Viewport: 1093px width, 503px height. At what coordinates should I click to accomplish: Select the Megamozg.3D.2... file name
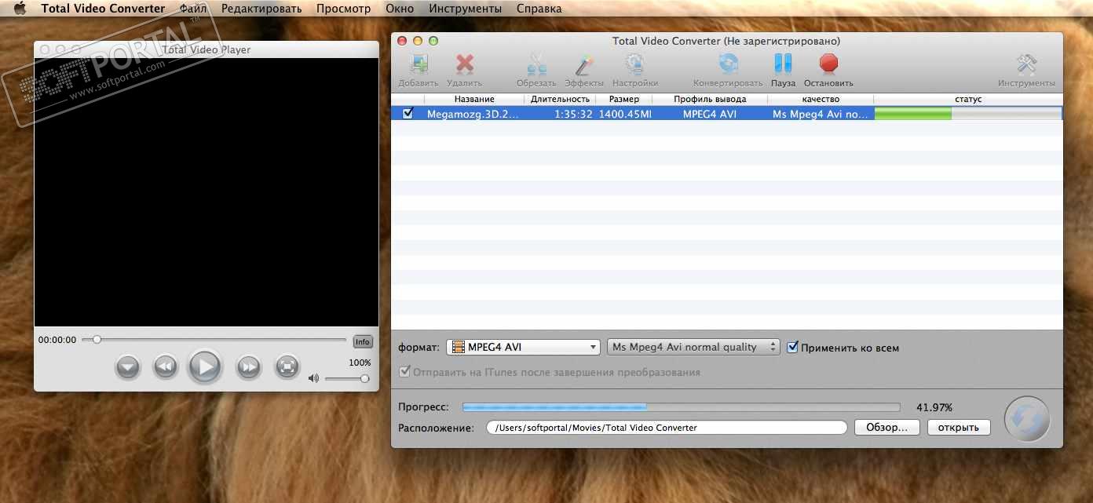click(473, 114)
